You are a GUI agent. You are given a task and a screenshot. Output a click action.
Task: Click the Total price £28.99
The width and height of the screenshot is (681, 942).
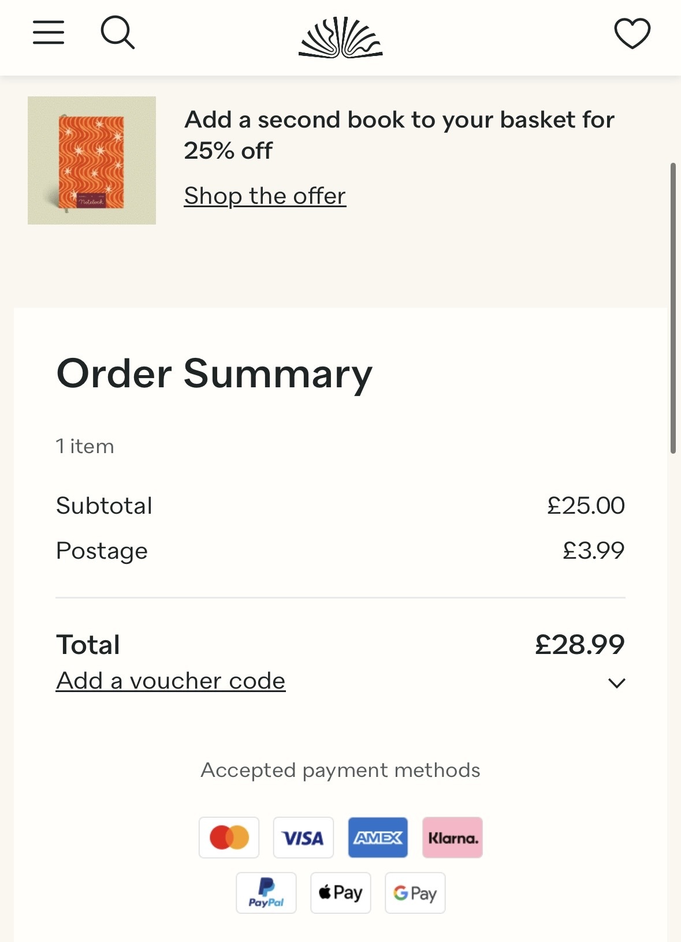tap(579, 645)
